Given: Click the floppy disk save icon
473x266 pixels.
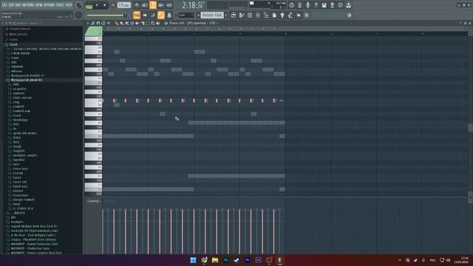Looking at the screenshot, I should [324, 5].
